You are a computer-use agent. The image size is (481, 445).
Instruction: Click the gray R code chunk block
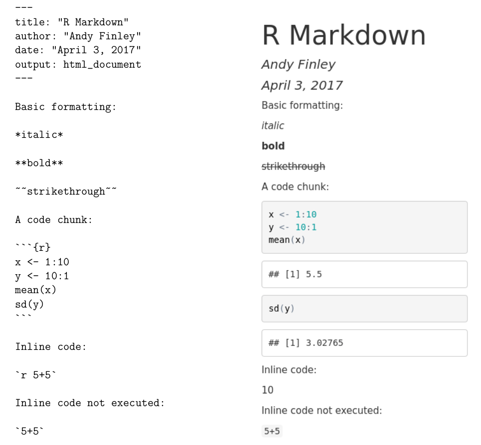[364, 227]
